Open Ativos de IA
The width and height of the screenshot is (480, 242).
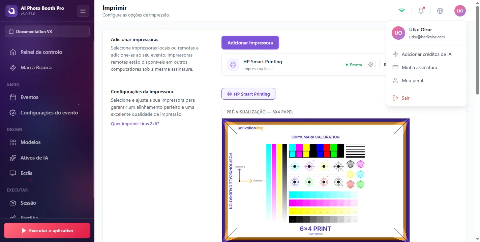click(47, 158)
